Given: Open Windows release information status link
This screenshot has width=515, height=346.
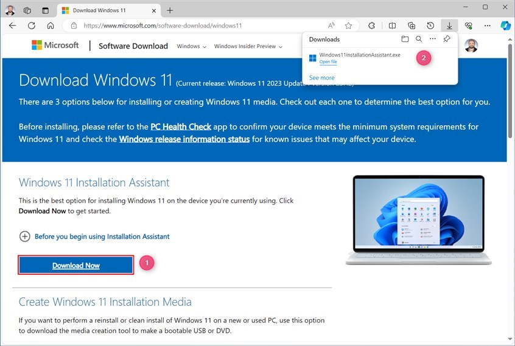Looking at the screenshot, I should point(184,139).
